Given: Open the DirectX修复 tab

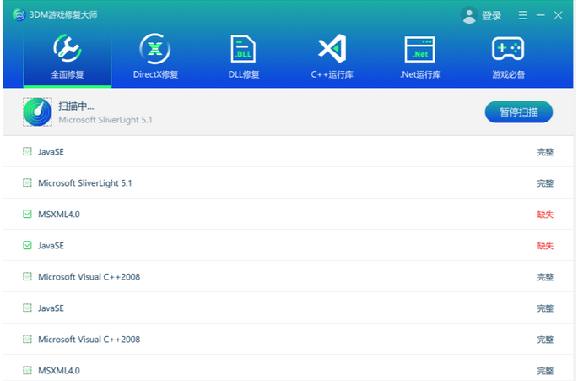Looking at the screenshot, I should coord(155,58).
